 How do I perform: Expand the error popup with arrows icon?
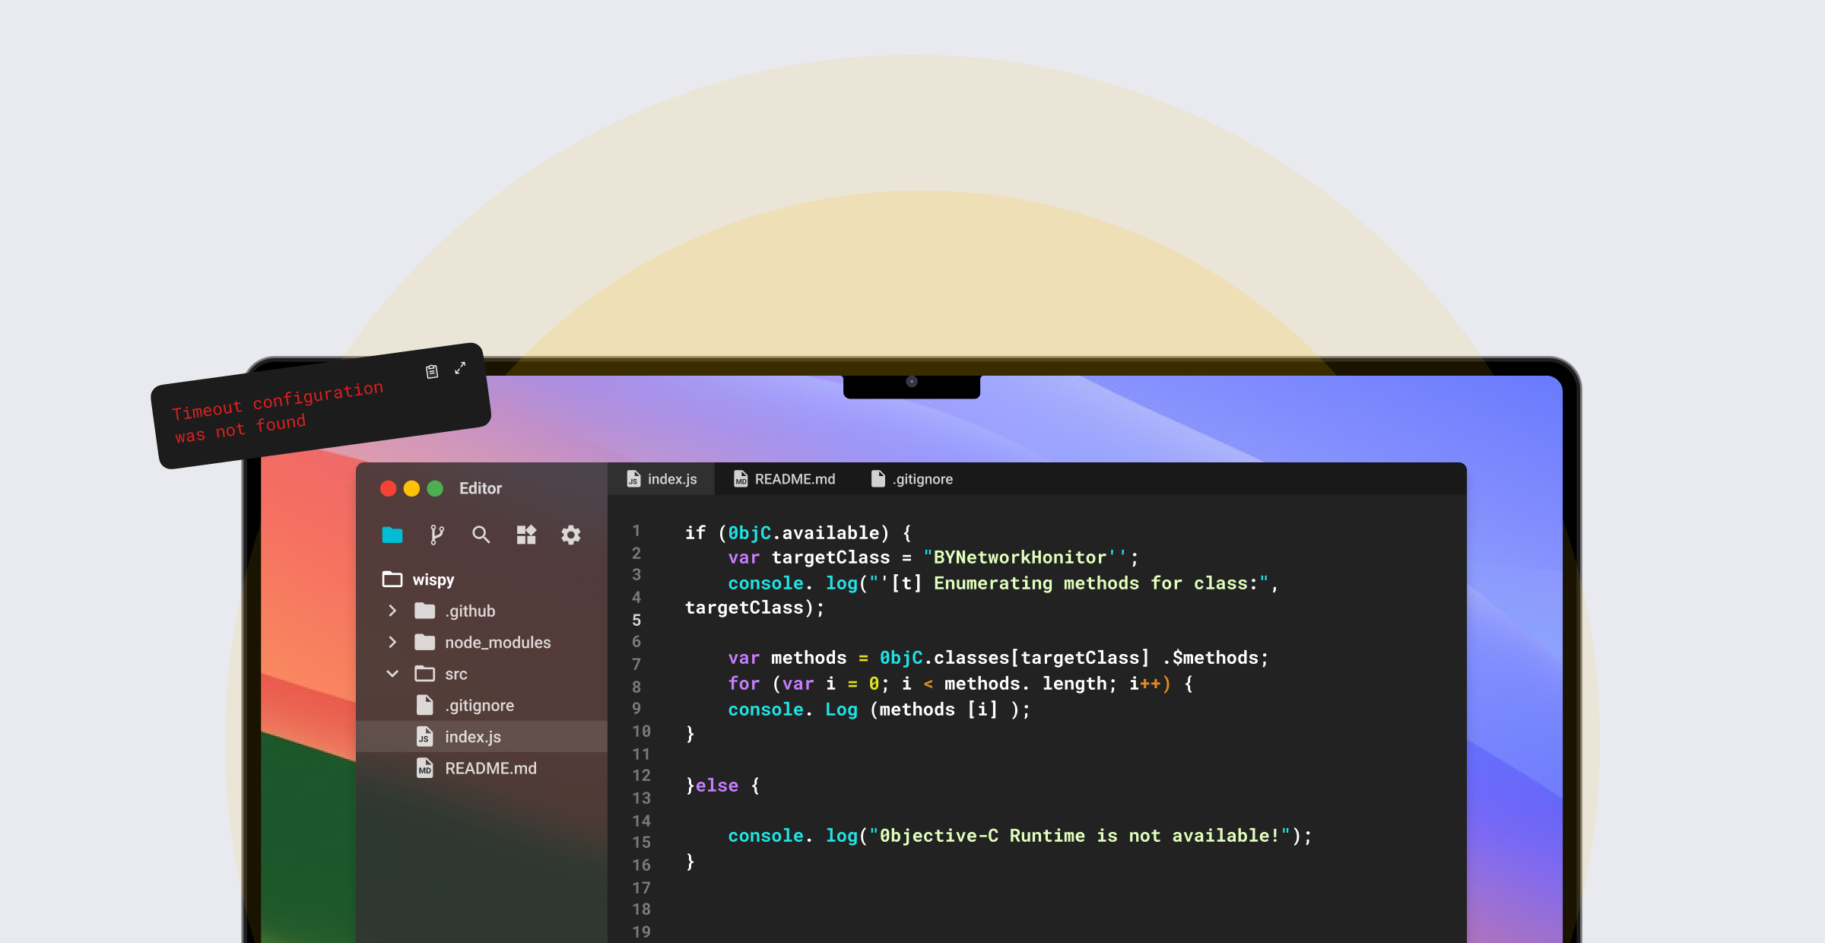[x=460, y=368]
